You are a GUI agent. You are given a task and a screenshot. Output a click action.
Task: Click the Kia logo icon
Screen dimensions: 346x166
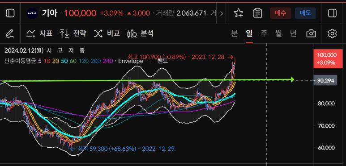pos(32,13)
